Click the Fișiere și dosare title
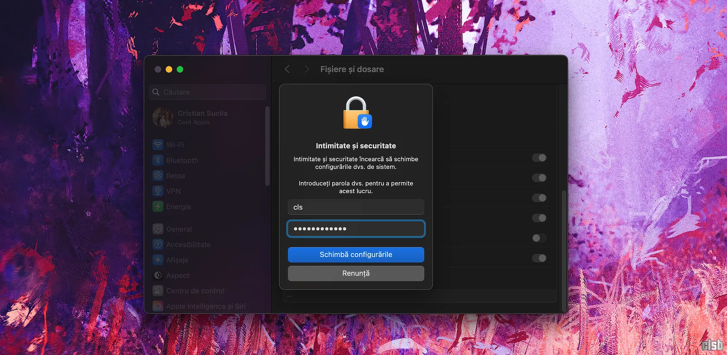The image size is (727, 355). [352, 69]
